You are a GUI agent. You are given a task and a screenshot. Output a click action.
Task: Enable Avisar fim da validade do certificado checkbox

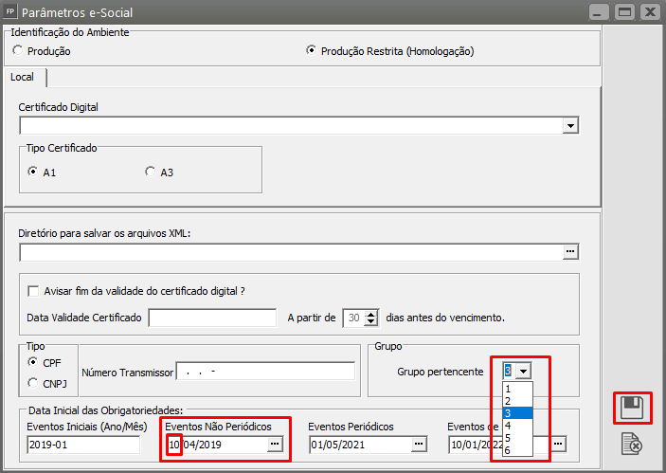click(33, 291)
